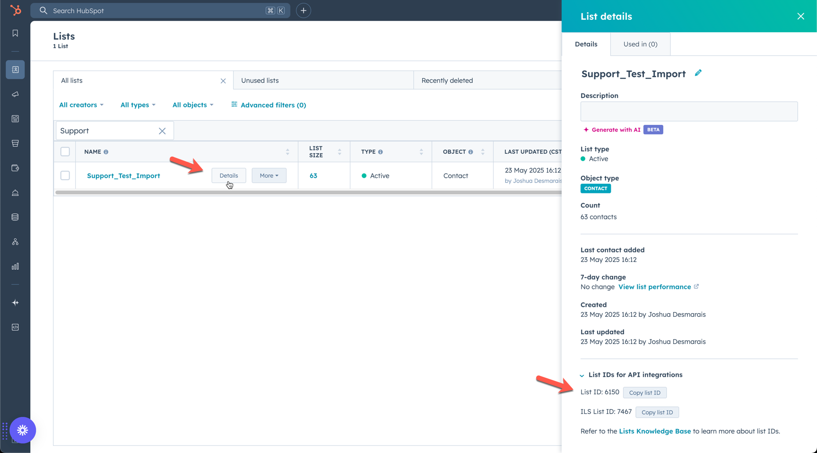The image size is (817, 453).
Task: Open the All creators filter dropdown
Action: pyautogui.click(x=81, y=105)
